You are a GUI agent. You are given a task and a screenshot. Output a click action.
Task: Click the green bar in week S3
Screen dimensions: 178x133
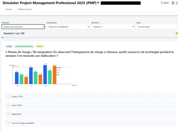50,77
